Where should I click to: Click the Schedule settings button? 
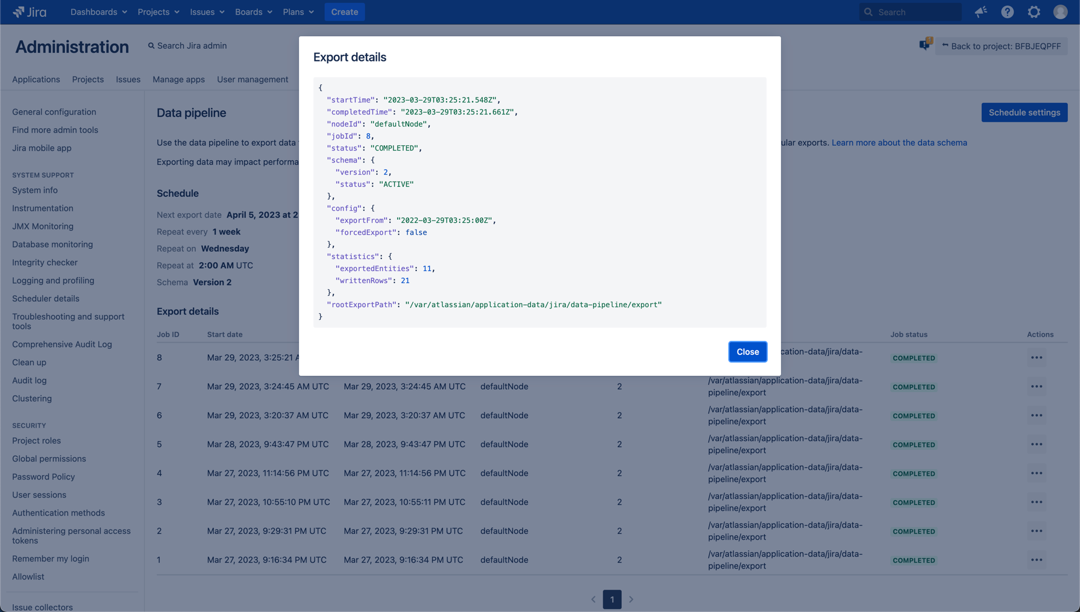point(1024,113)
